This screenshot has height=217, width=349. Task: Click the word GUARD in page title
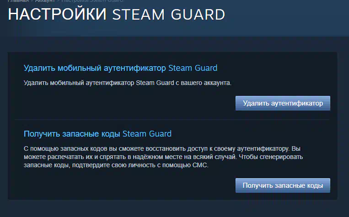(x=198, y=15)
